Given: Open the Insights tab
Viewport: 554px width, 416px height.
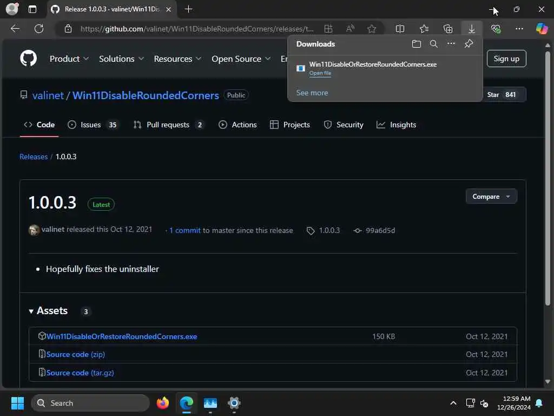Looking at the screenshot, I should [x=397, y=125].
